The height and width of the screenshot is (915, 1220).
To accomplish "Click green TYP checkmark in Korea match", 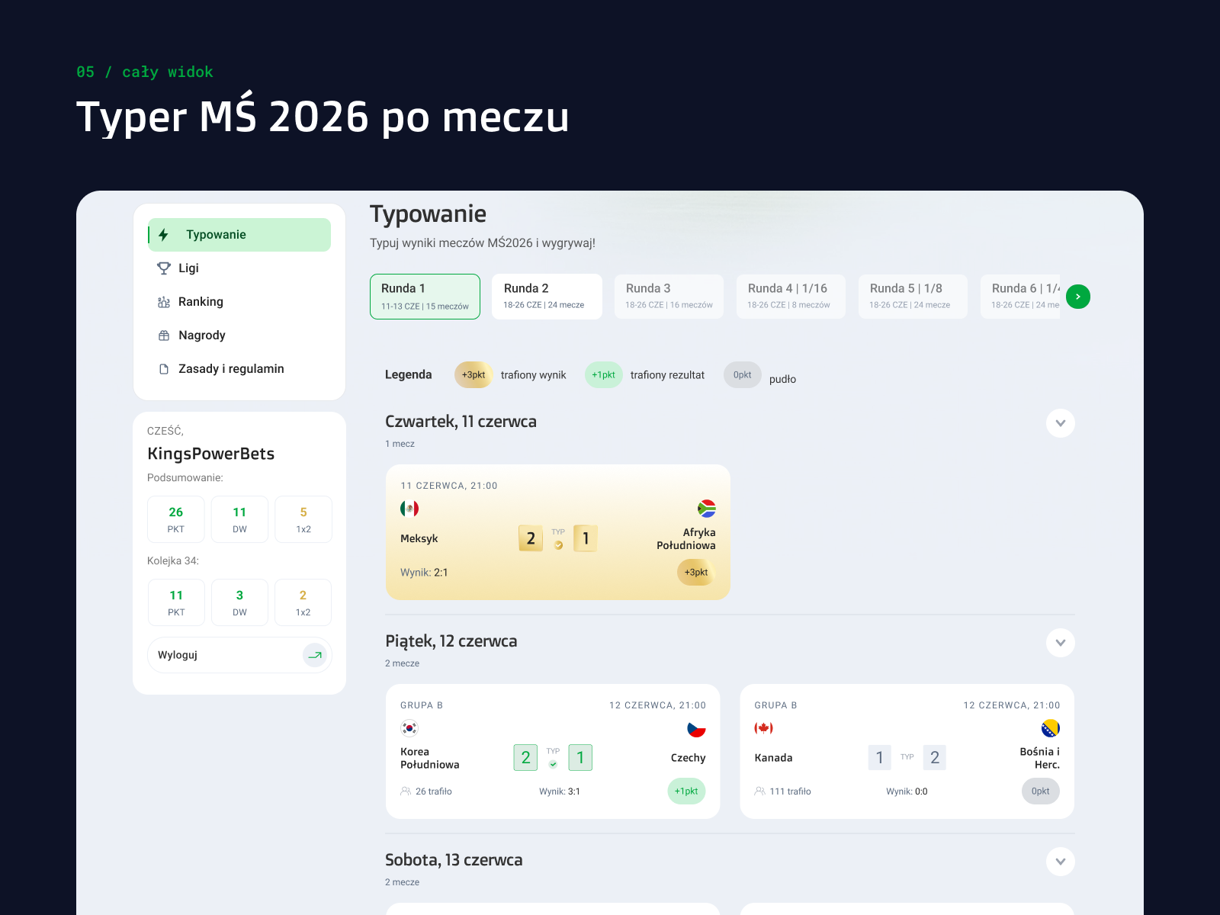I will click(553, 764).
